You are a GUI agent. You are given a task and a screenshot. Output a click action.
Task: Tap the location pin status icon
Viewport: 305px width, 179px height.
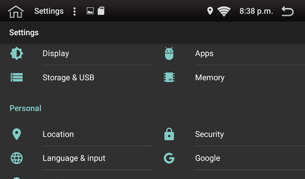(x=210, y=11)
